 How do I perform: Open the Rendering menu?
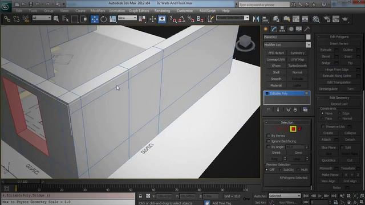pos(162,11)
